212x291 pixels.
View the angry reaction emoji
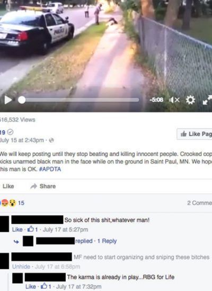pyautogui.click(x=5, y=203)
